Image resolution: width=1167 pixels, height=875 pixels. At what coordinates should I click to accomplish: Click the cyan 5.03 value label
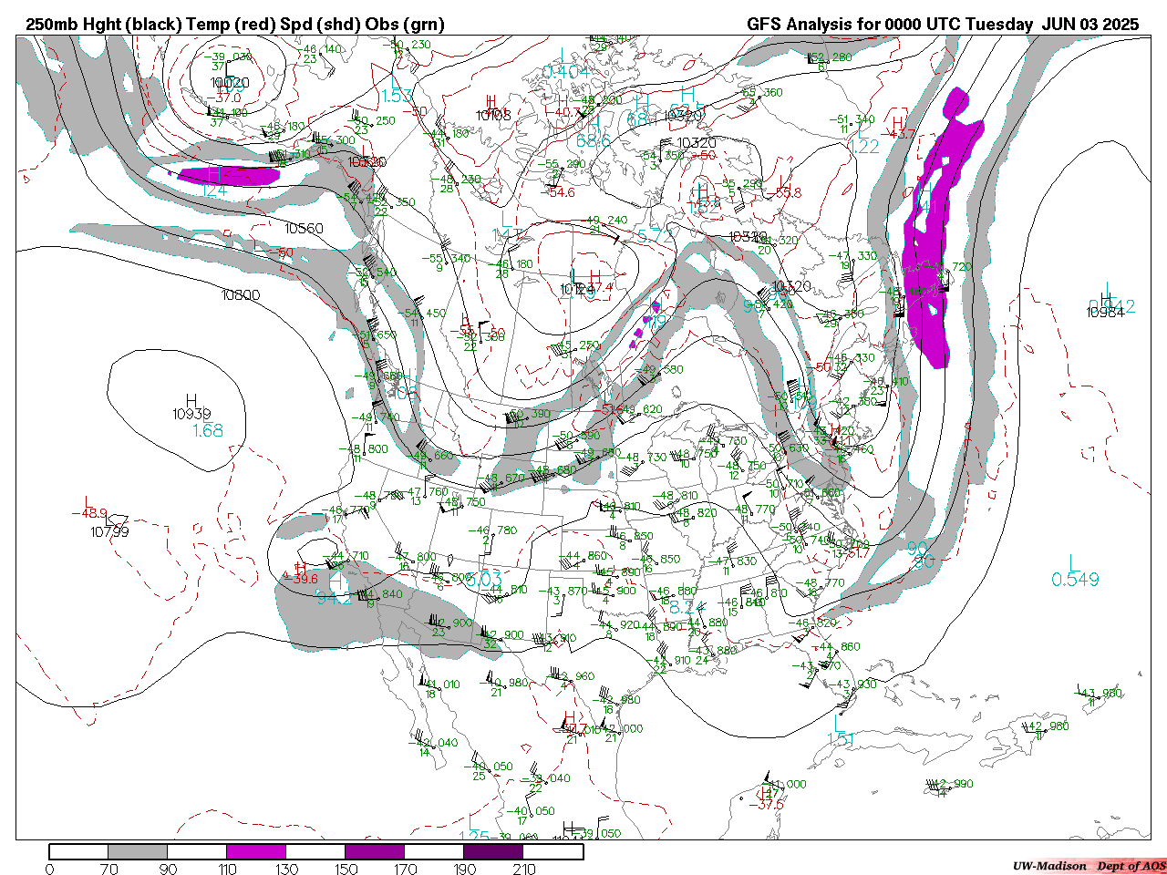[483, 579]
